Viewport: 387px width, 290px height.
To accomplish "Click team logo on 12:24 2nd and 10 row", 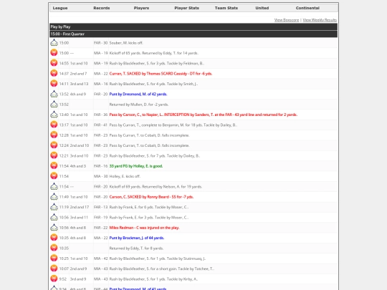I will [54, 145].
